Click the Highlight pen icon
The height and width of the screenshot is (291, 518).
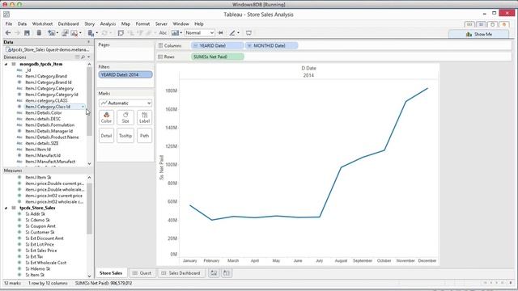232,32
